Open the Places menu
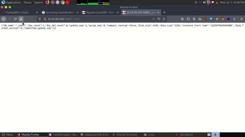 (27, 2)
